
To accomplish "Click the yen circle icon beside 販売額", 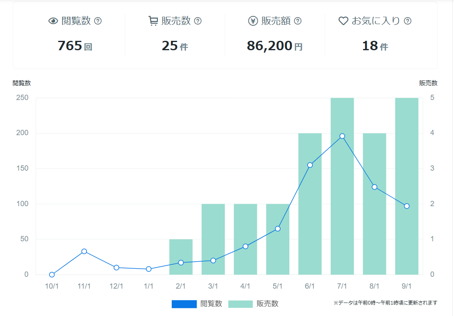I will click(x=253, y=21).
